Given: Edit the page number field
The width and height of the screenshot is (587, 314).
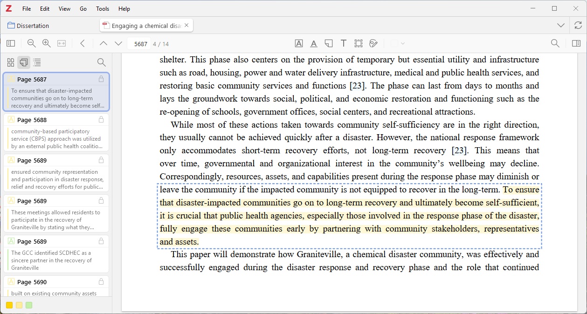Looking at the screenshot, I should [139, 44].
